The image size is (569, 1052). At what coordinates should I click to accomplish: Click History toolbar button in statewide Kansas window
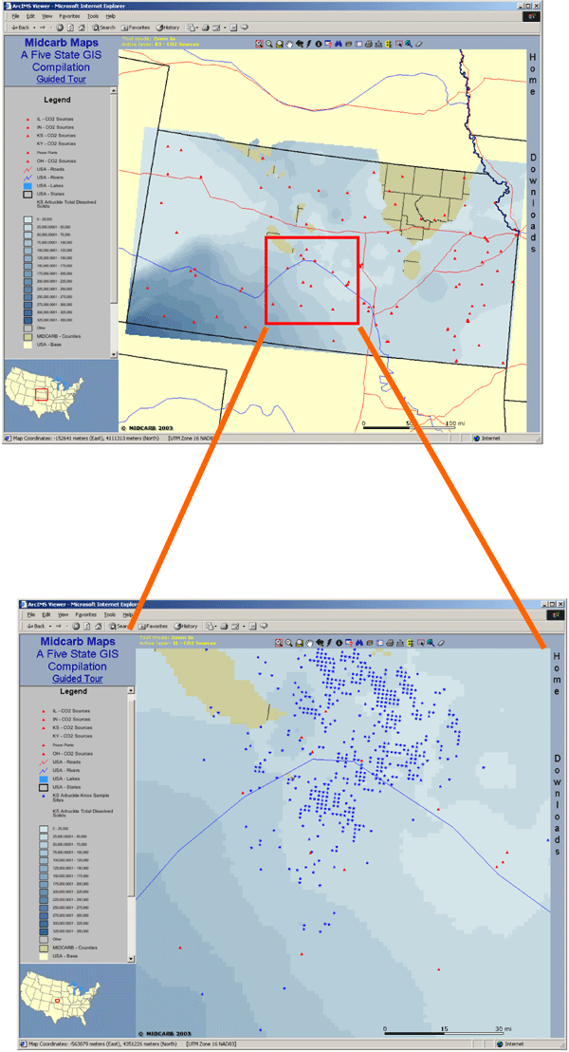(x=168, y=28)
